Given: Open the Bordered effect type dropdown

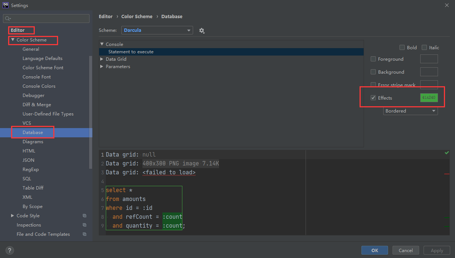Looking at the screenshot, I should [x=410, y=111].
